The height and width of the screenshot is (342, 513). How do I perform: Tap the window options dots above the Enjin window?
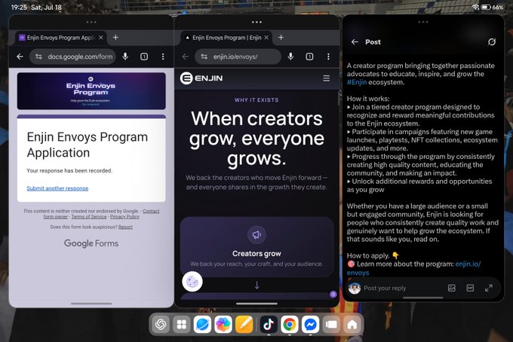coord(256,22)
